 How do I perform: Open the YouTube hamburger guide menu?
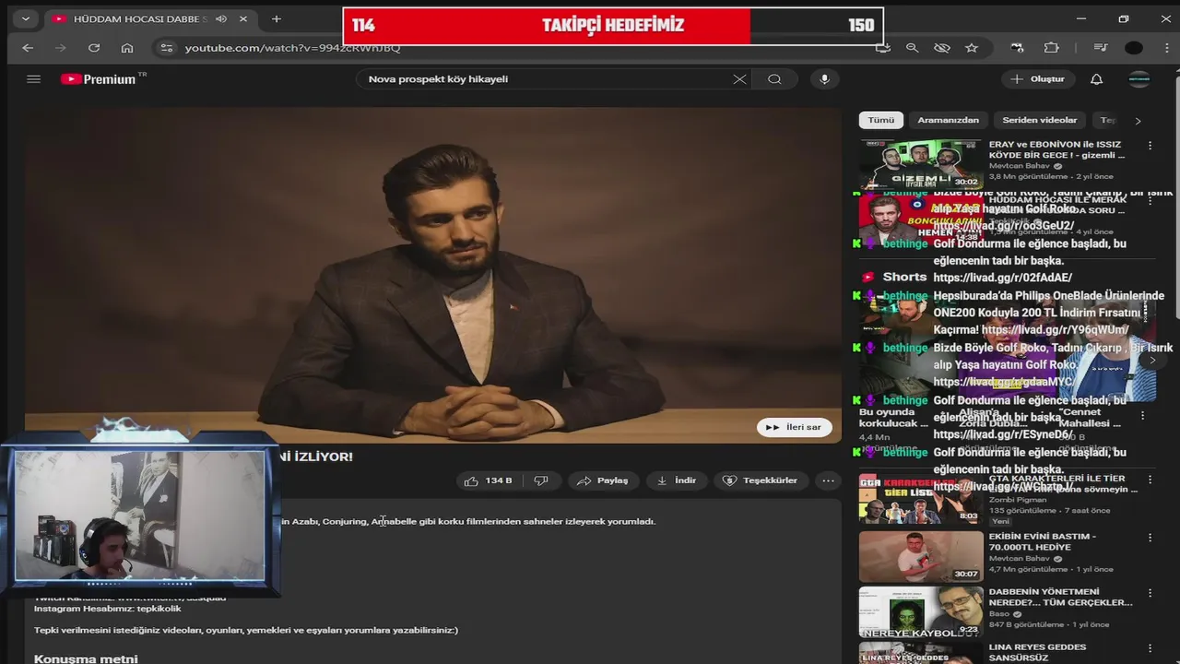click(x=34, y=79)
